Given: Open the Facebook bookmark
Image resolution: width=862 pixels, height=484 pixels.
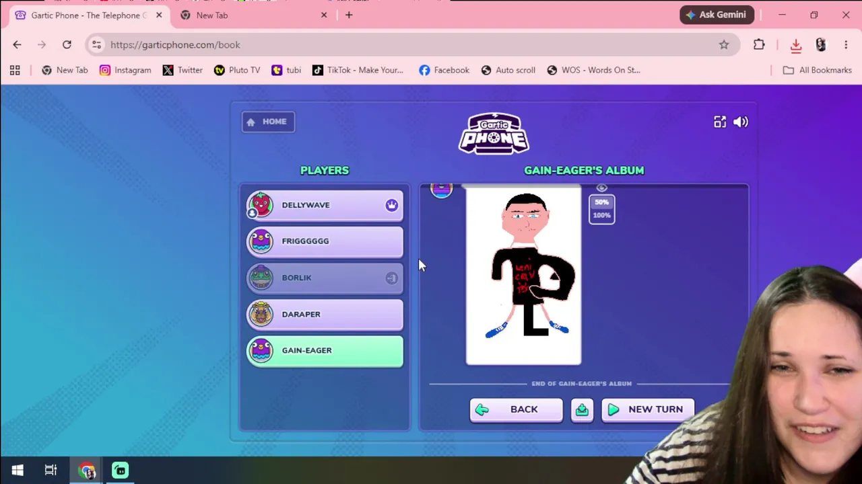Looking at the screenshot, I should [x=444, y=70].
